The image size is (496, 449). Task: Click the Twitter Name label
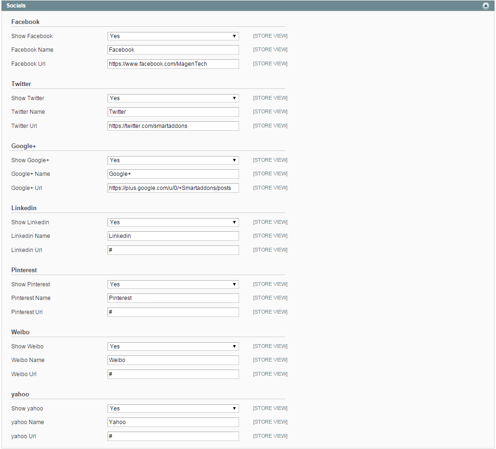pos(28,112)
